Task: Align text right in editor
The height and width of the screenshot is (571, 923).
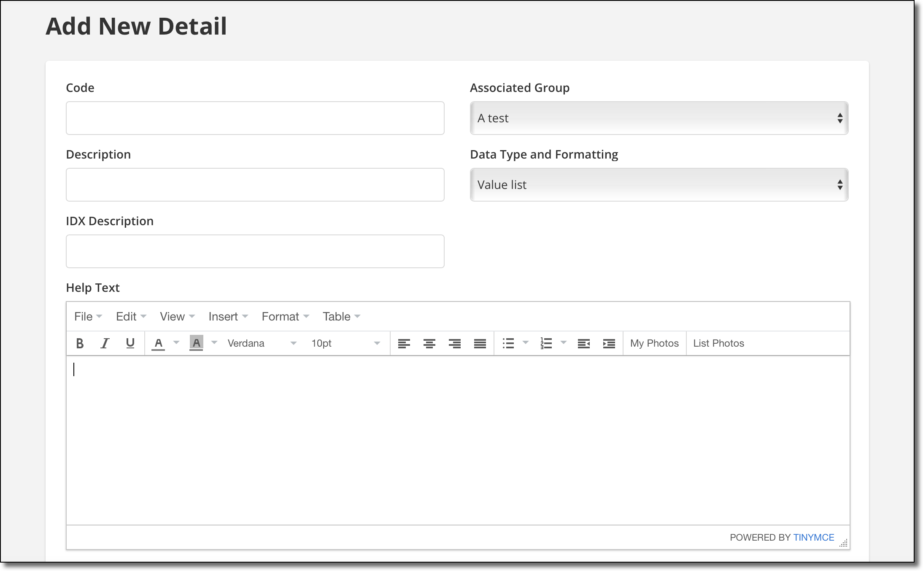Action: pyautogui.click(x=455, y=343)
